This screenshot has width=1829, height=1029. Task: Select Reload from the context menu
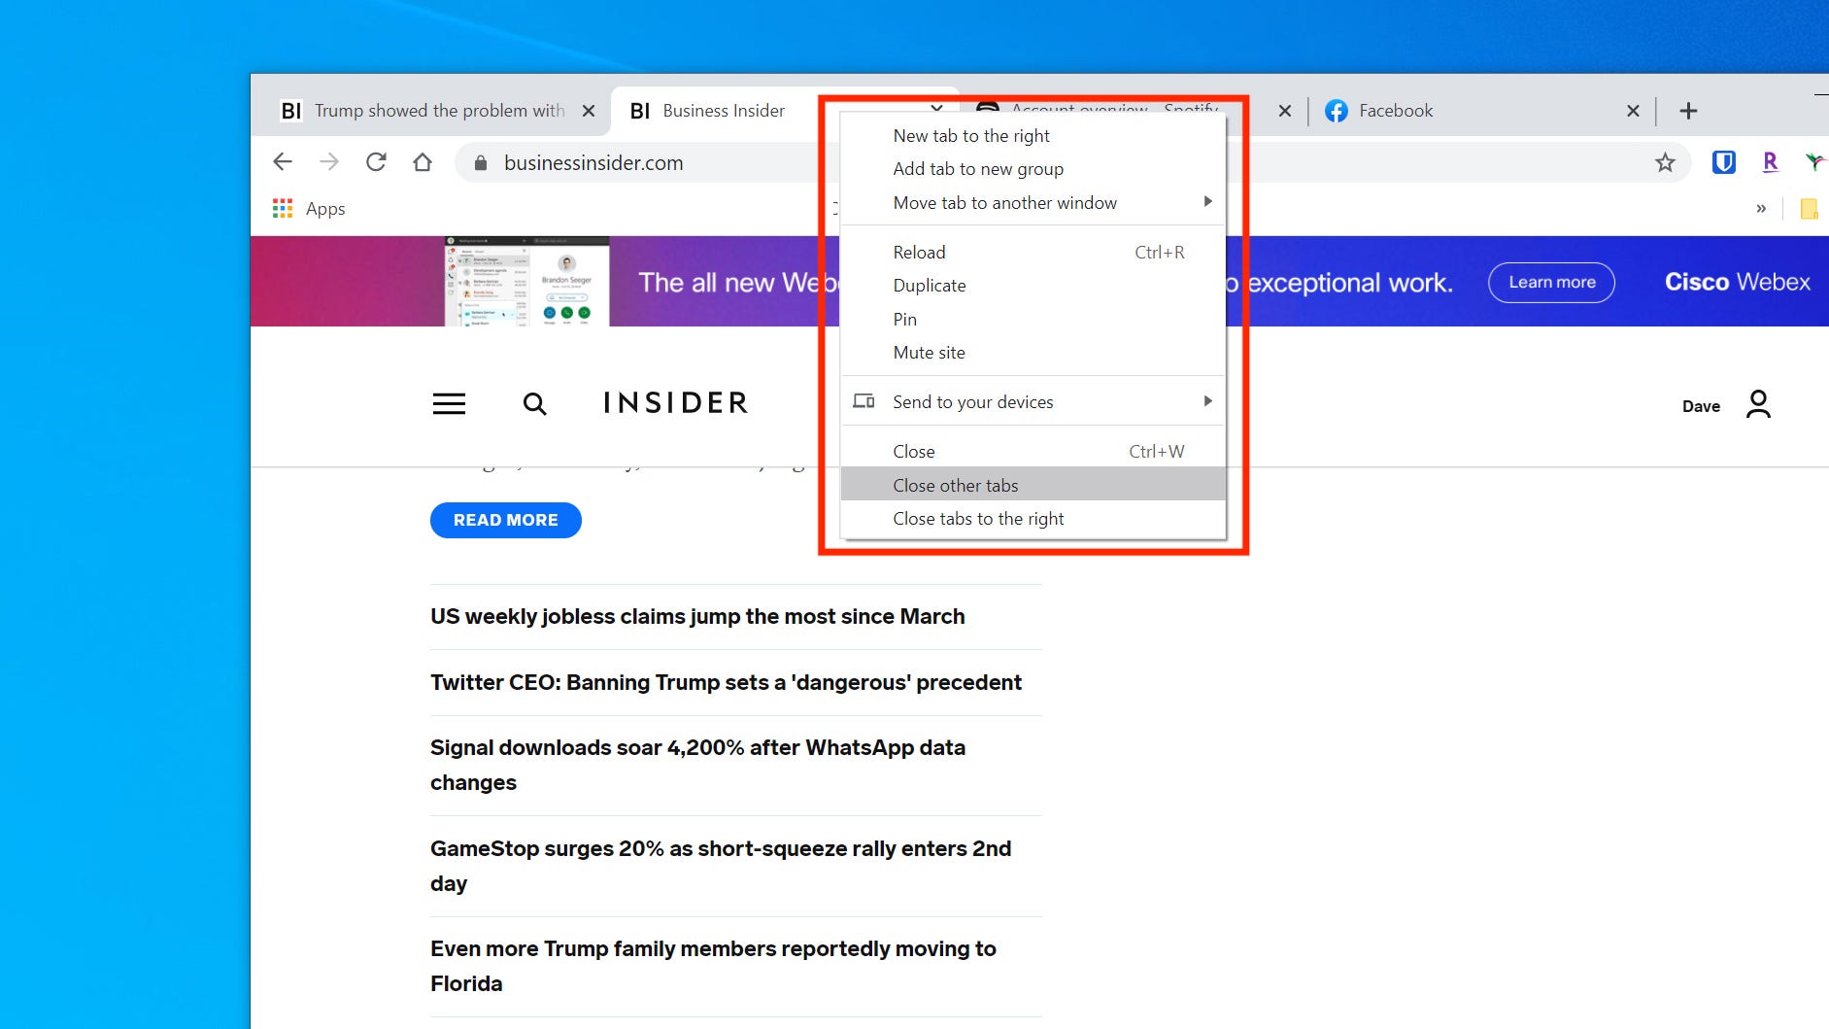[x=1033, y=253]
